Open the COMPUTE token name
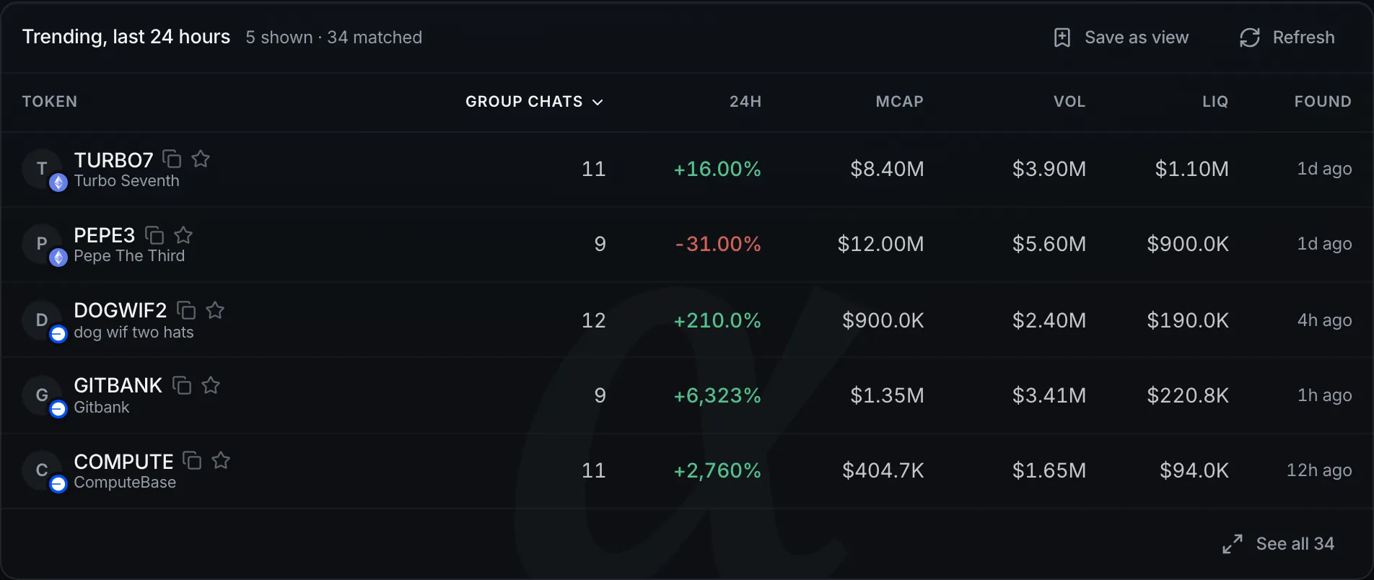Image resolution: width=1374 pixels, height=580 pixels. click(x=123, y=461)
